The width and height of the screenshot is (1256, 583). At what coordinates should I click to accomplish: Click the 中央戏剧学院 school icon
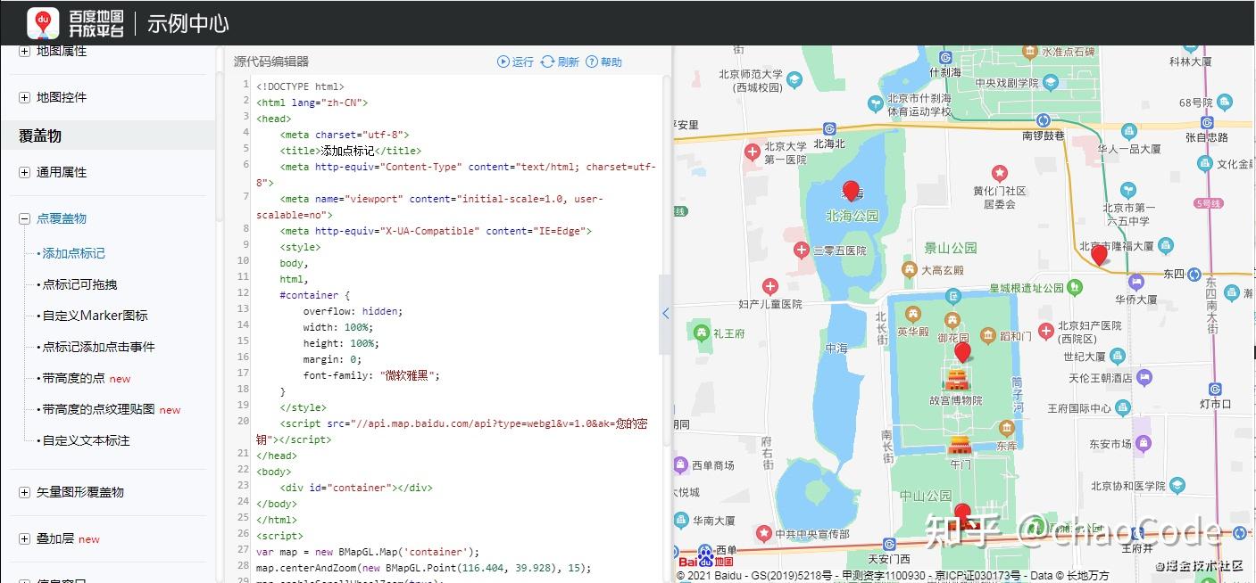click(1051, 83)
